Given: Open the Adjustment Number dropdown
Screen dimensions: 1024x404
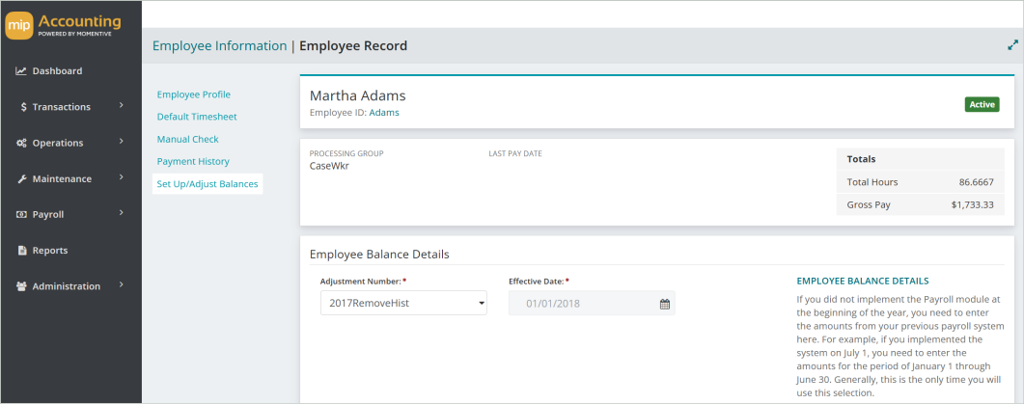Looking at the screenshot, I should 403,303.
